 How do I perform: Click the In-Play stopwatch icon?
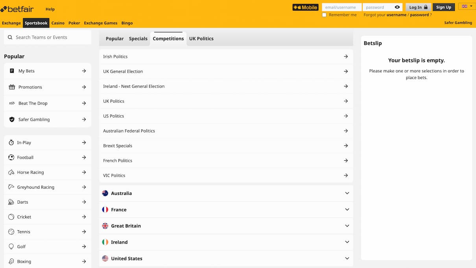[x=11, y=142]
